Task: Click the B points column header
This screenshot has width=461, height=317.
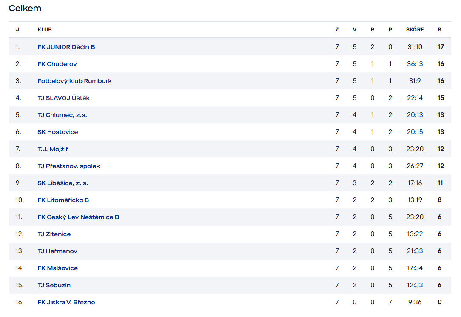Action: pos(440,30)
